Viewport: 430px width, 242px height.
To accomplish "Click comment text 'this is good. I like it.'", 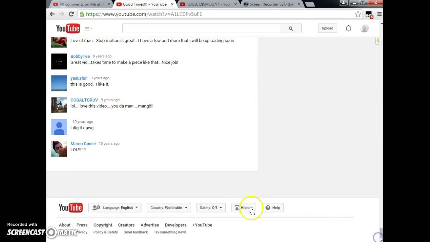I will coord(90,84).
